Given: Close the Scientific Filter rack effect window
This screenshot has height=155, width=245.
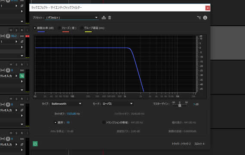Looking at the screenshot, I should (x=208, y=8).
